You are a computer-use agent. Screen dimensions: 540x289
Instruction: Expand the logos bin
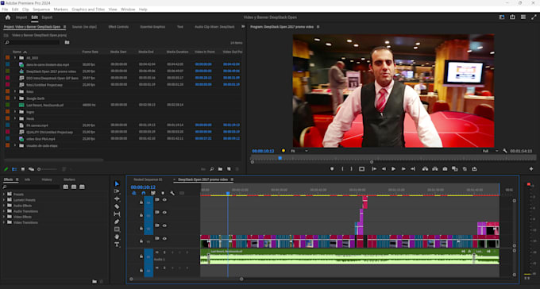point(15,112)
